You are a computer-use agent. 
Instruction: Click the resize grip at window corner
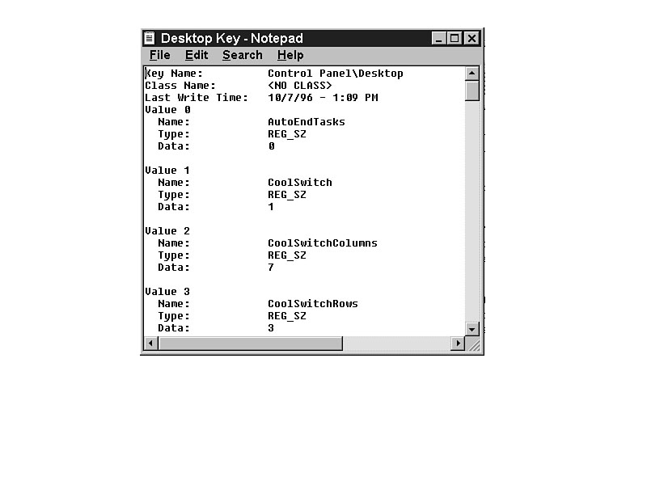tap(474, 344)
